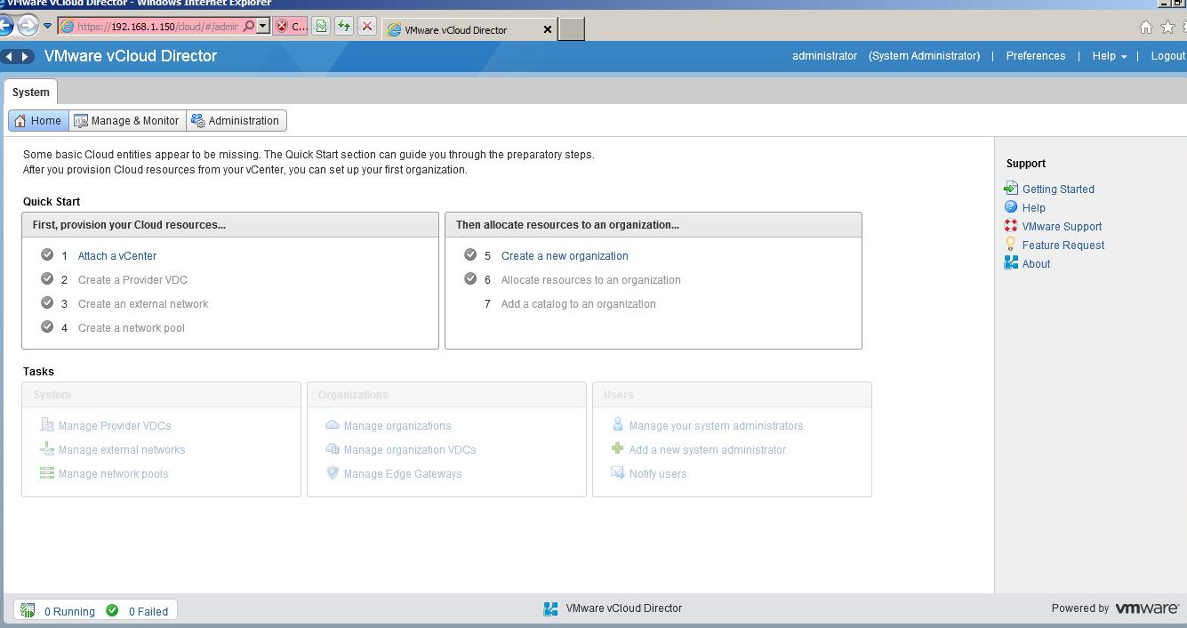Click the checkmark beside Allocate resources step

[470, 278]
